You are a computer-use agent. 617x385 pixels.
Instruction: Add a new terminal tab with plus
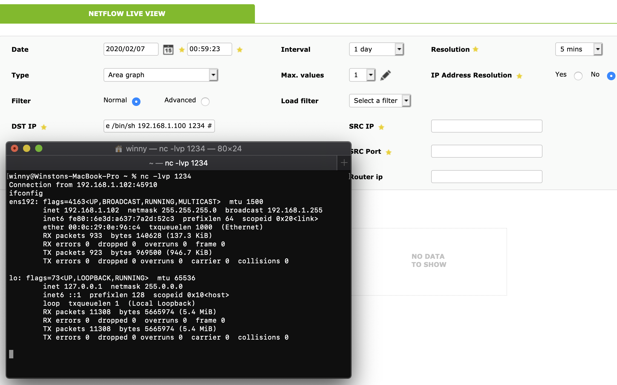(344, 163)
